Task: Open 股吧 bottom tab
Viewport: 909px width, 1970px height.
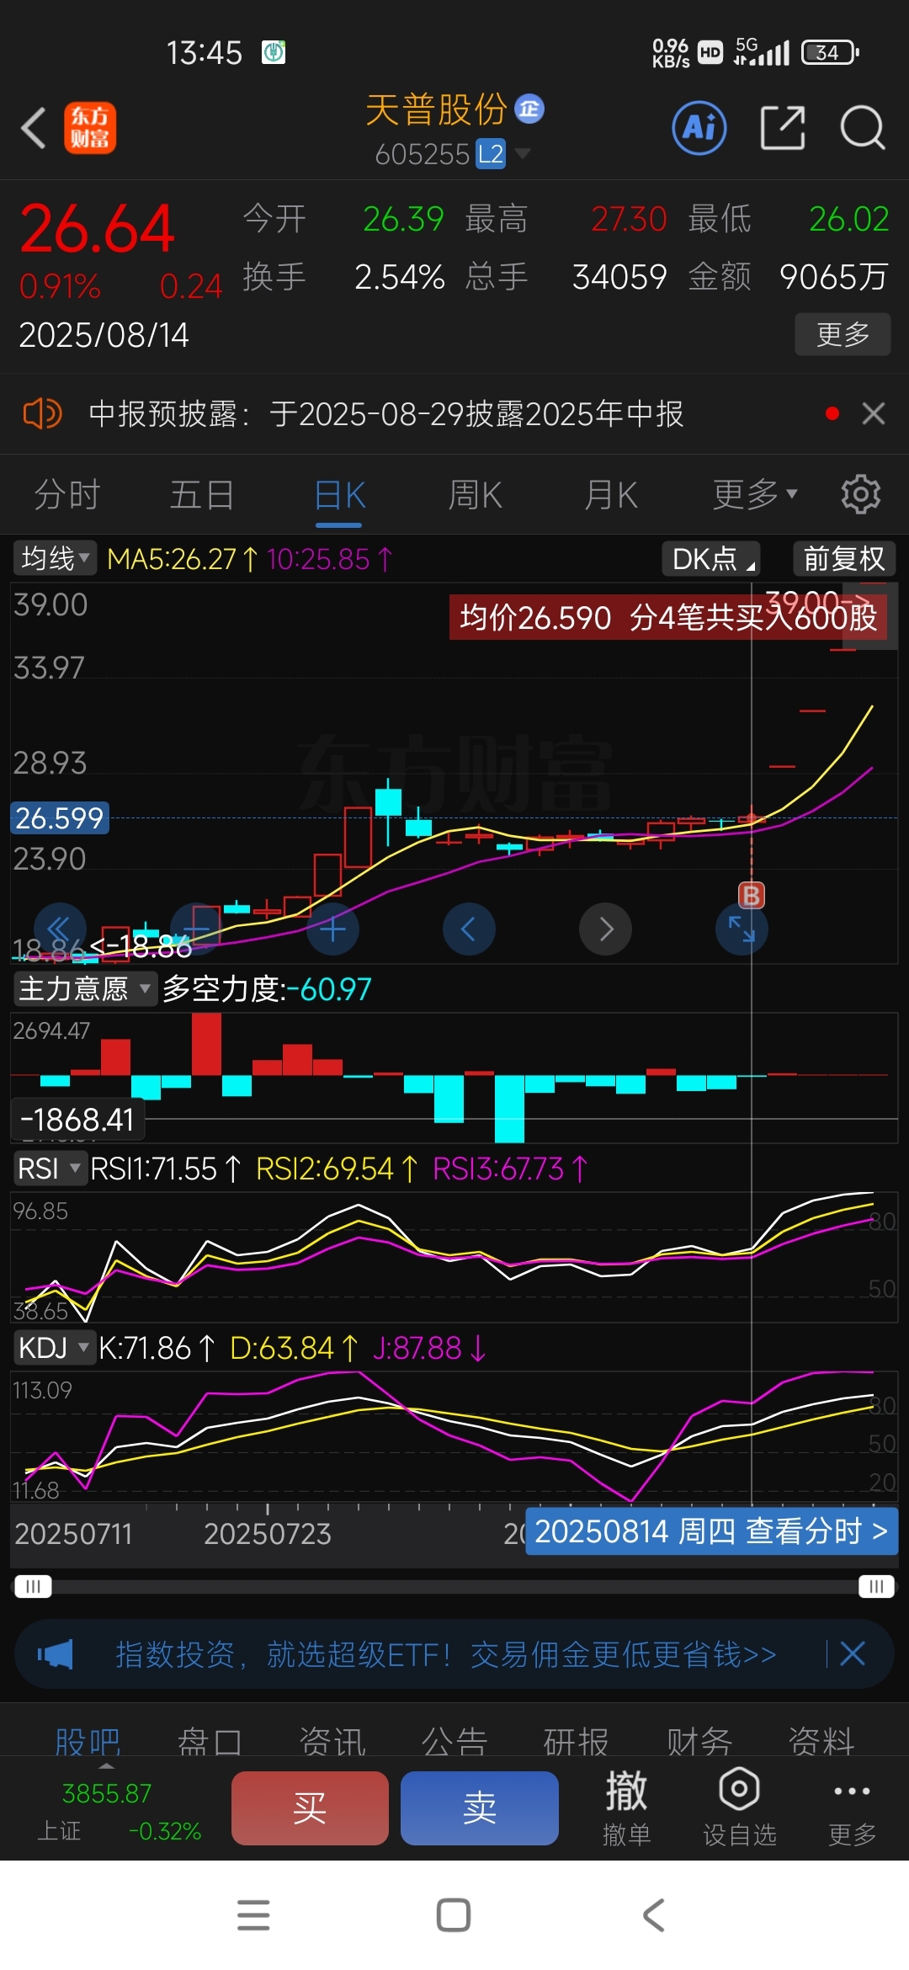Action: click(x=88, y=1741)
